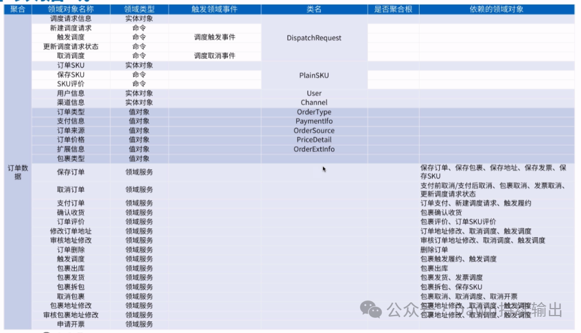This screenshot has height=333, width=581.
Task: Select the 审核包裹地址修改 cell
Action: coord(71,315)
